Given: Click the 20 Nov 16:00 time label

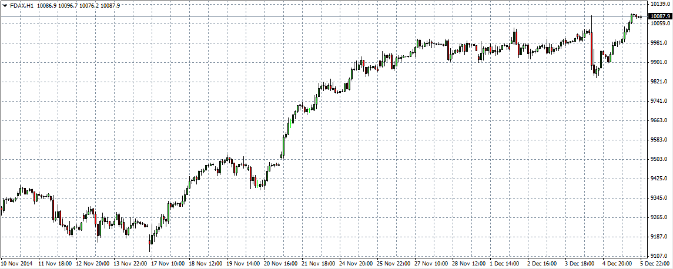Looking at the screenshot, I should [x=282, y=264].
